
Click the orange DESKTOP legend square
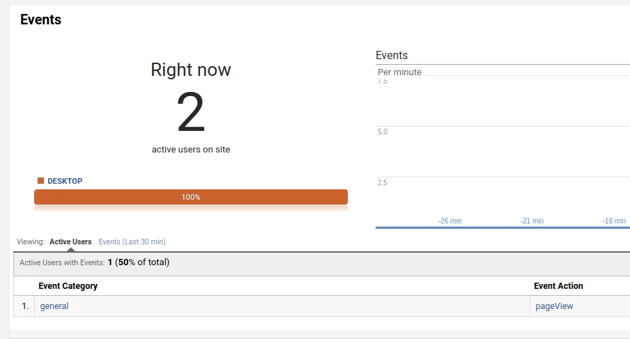tap(40, 181)
